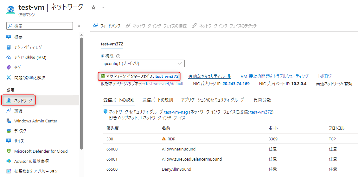Click the フィードバック toolbar button
The width and height of the screenshot is (358, 177).
106,26
